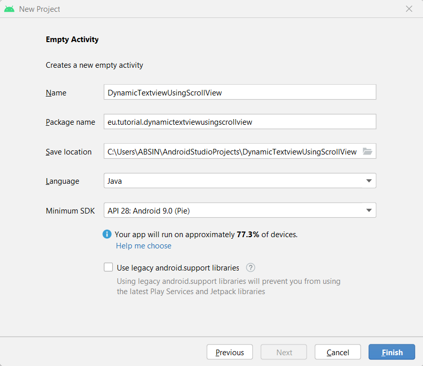Click the Previous button
The image size is (423, 366).
[230, 352]
